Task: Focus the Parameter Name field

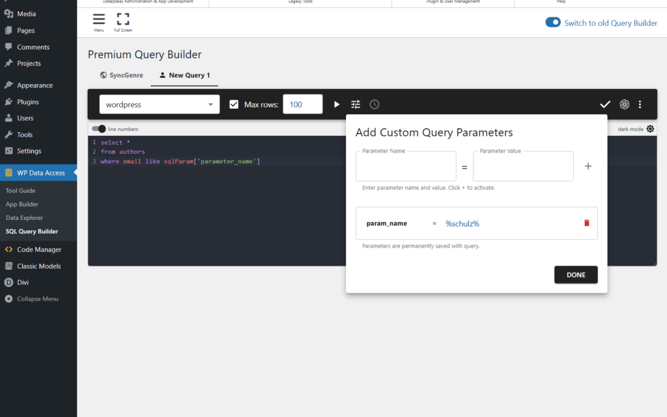Action: [x=406, y=166]
